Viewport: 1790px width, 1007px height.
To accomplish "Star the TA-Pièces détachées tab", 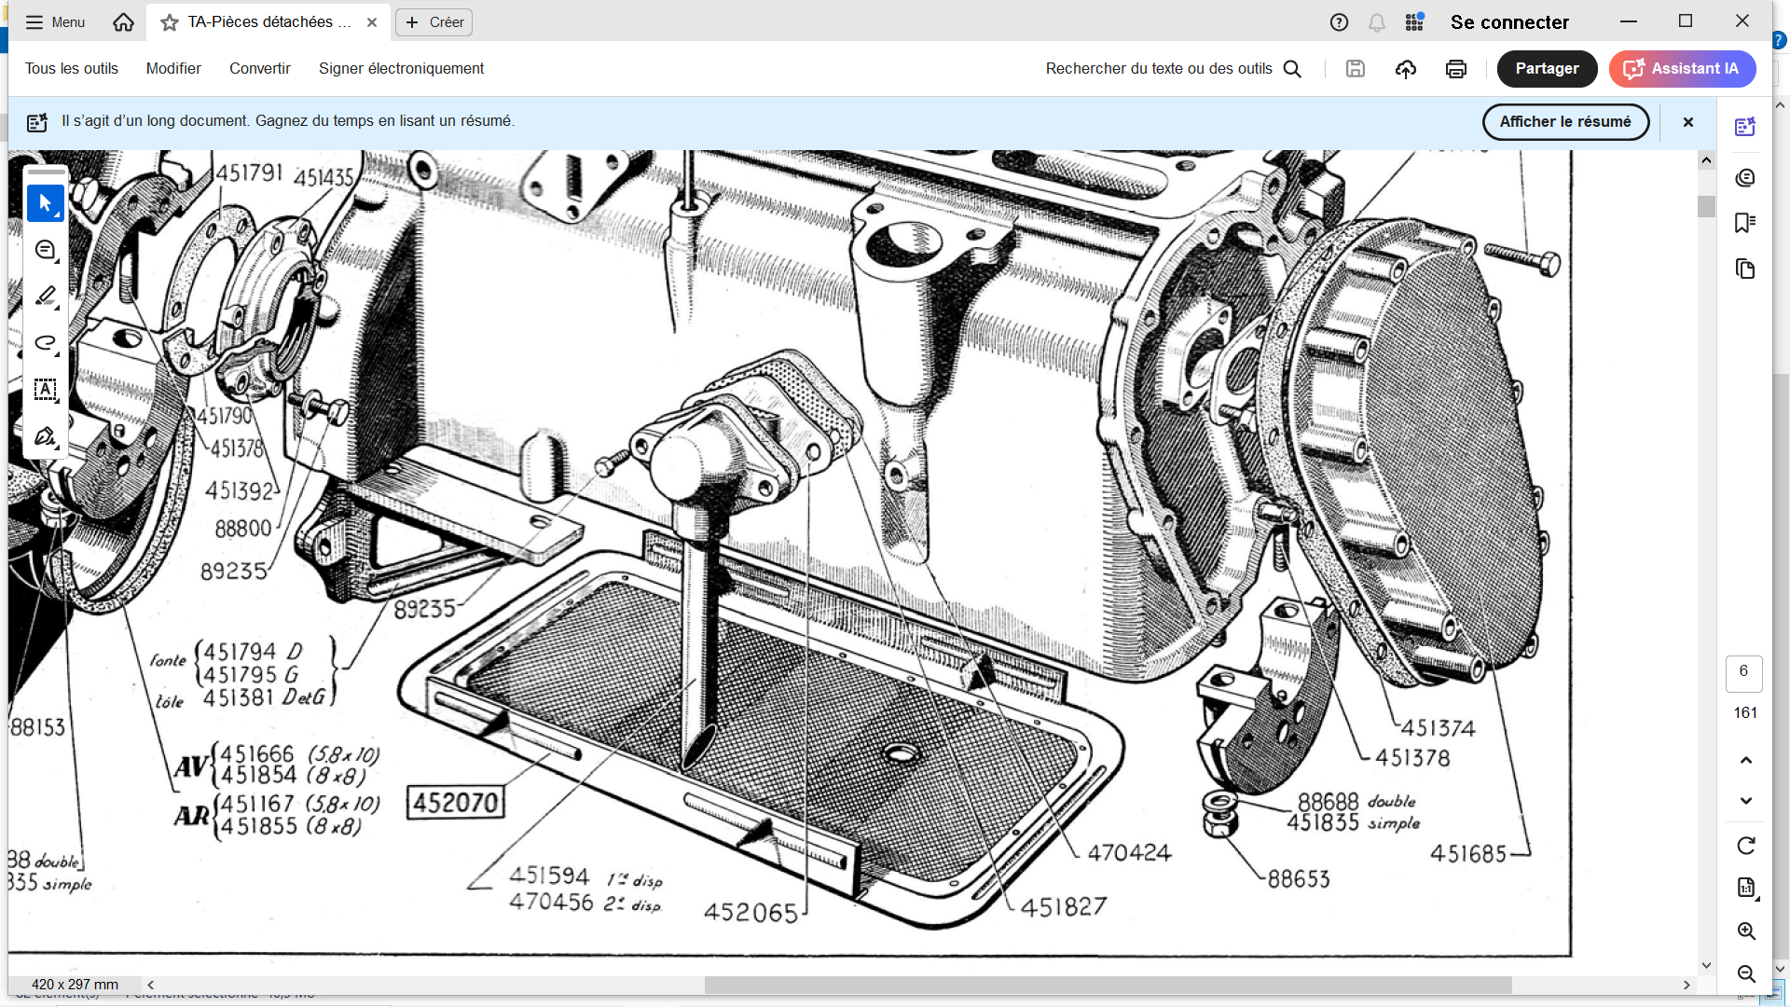I will tap(170, 22).
